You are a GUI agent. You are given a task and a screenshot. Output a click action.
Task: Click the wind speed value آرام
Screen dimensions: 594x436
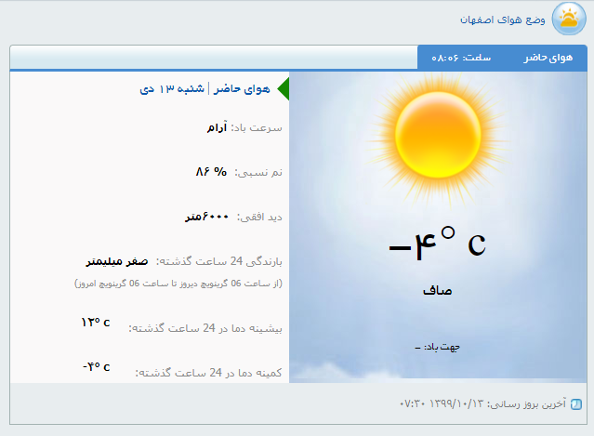click(x=217, y=127)
